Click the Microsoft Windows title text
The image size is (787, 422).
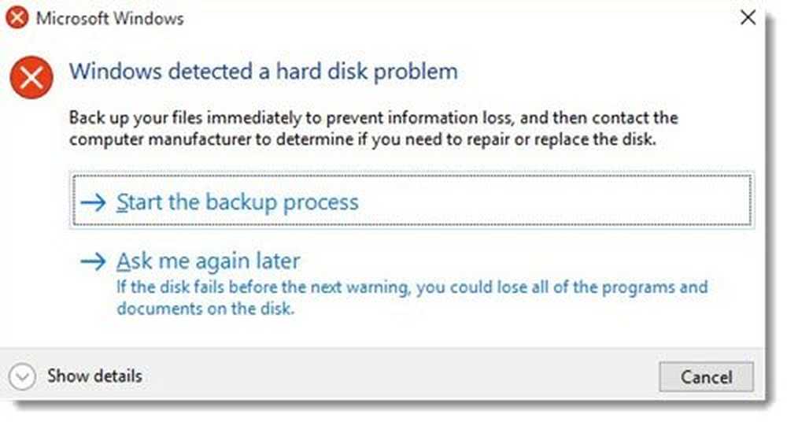pyautogui.click(x=110, y=19)
